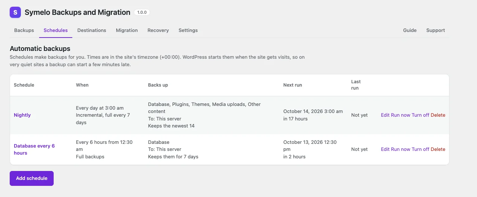Click the Next run column header
477x197 pixels.
(293, 85)
